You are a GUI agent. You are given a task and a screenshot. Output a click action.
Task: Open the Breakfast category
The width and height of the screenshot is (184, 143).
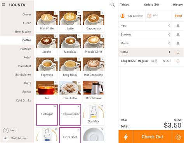(x=25, y=66)
